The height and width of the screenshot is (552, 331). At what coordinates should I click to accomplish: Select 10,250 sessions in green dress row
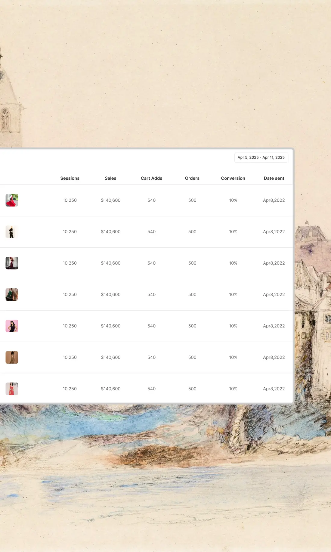click(70, 295)
